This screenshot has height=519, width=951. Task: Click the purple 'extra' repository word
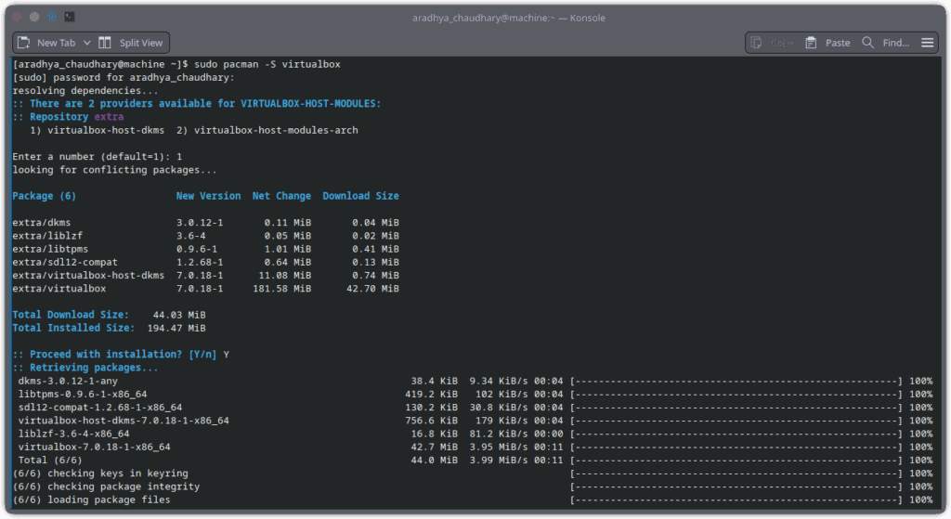pos(109,117)
